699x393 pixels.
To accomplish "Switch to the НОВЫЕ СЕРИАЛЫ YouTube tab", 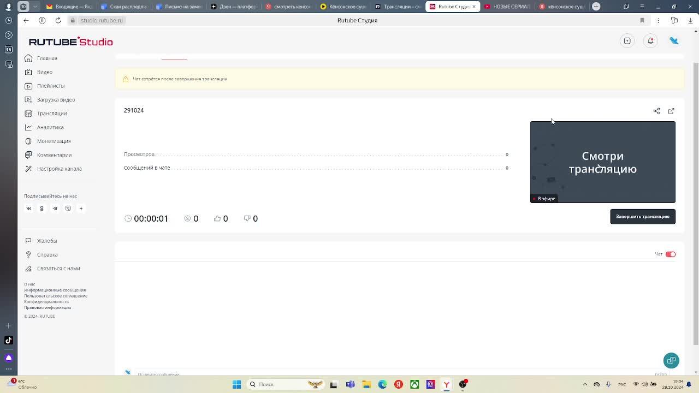I will 507,7.
